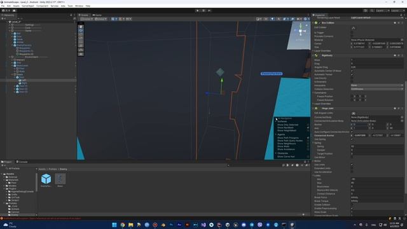Switch to the Console tab

(x=22, y=162)
